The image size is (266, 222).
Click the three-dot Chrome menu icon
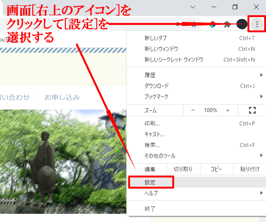pyautogui.click(x=257, y=25)
